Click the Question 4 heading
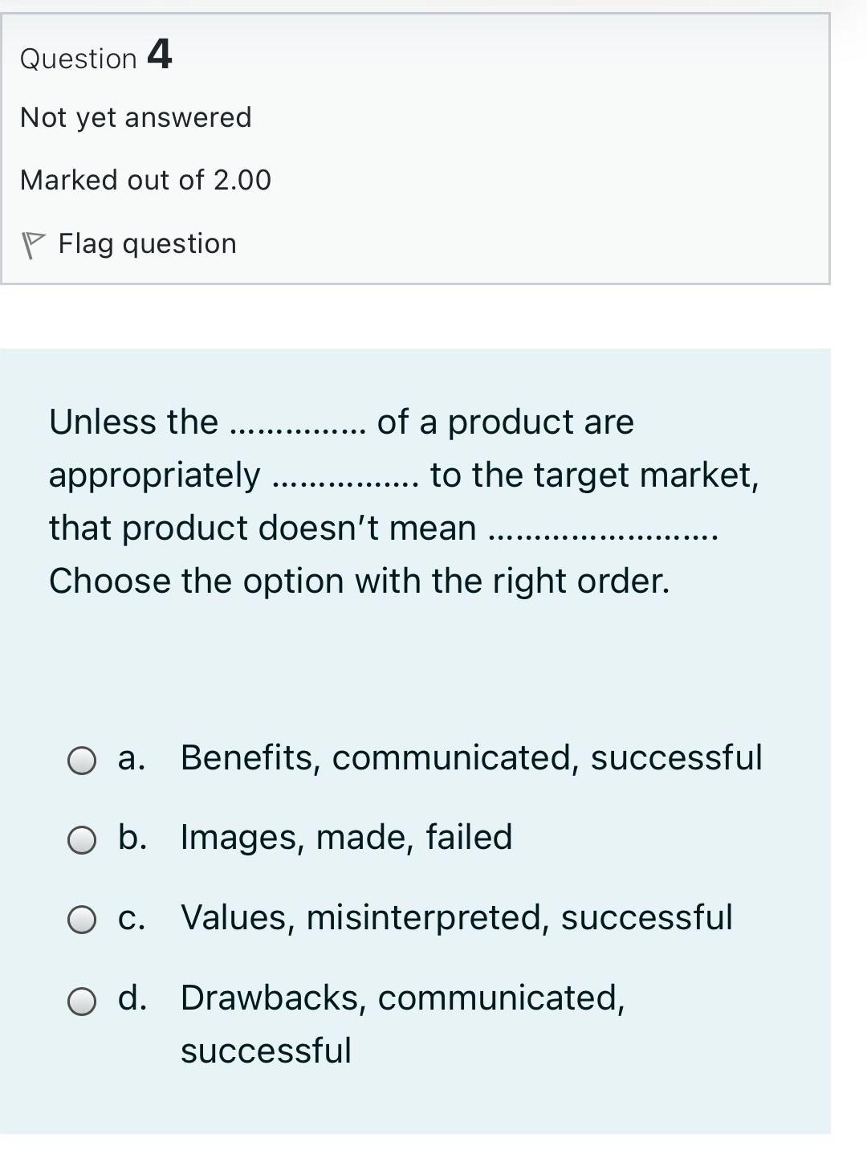Image resolution: width=867 pixels, height=1159 pixels. (96, 55)
